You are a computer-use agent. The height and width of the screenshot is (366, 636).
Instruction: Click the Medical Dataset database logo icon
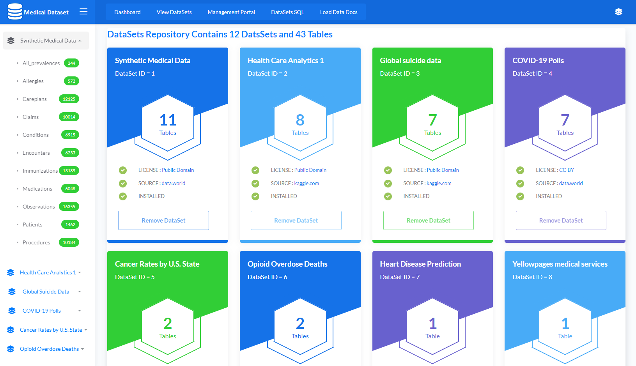click(x=15, y=12)
